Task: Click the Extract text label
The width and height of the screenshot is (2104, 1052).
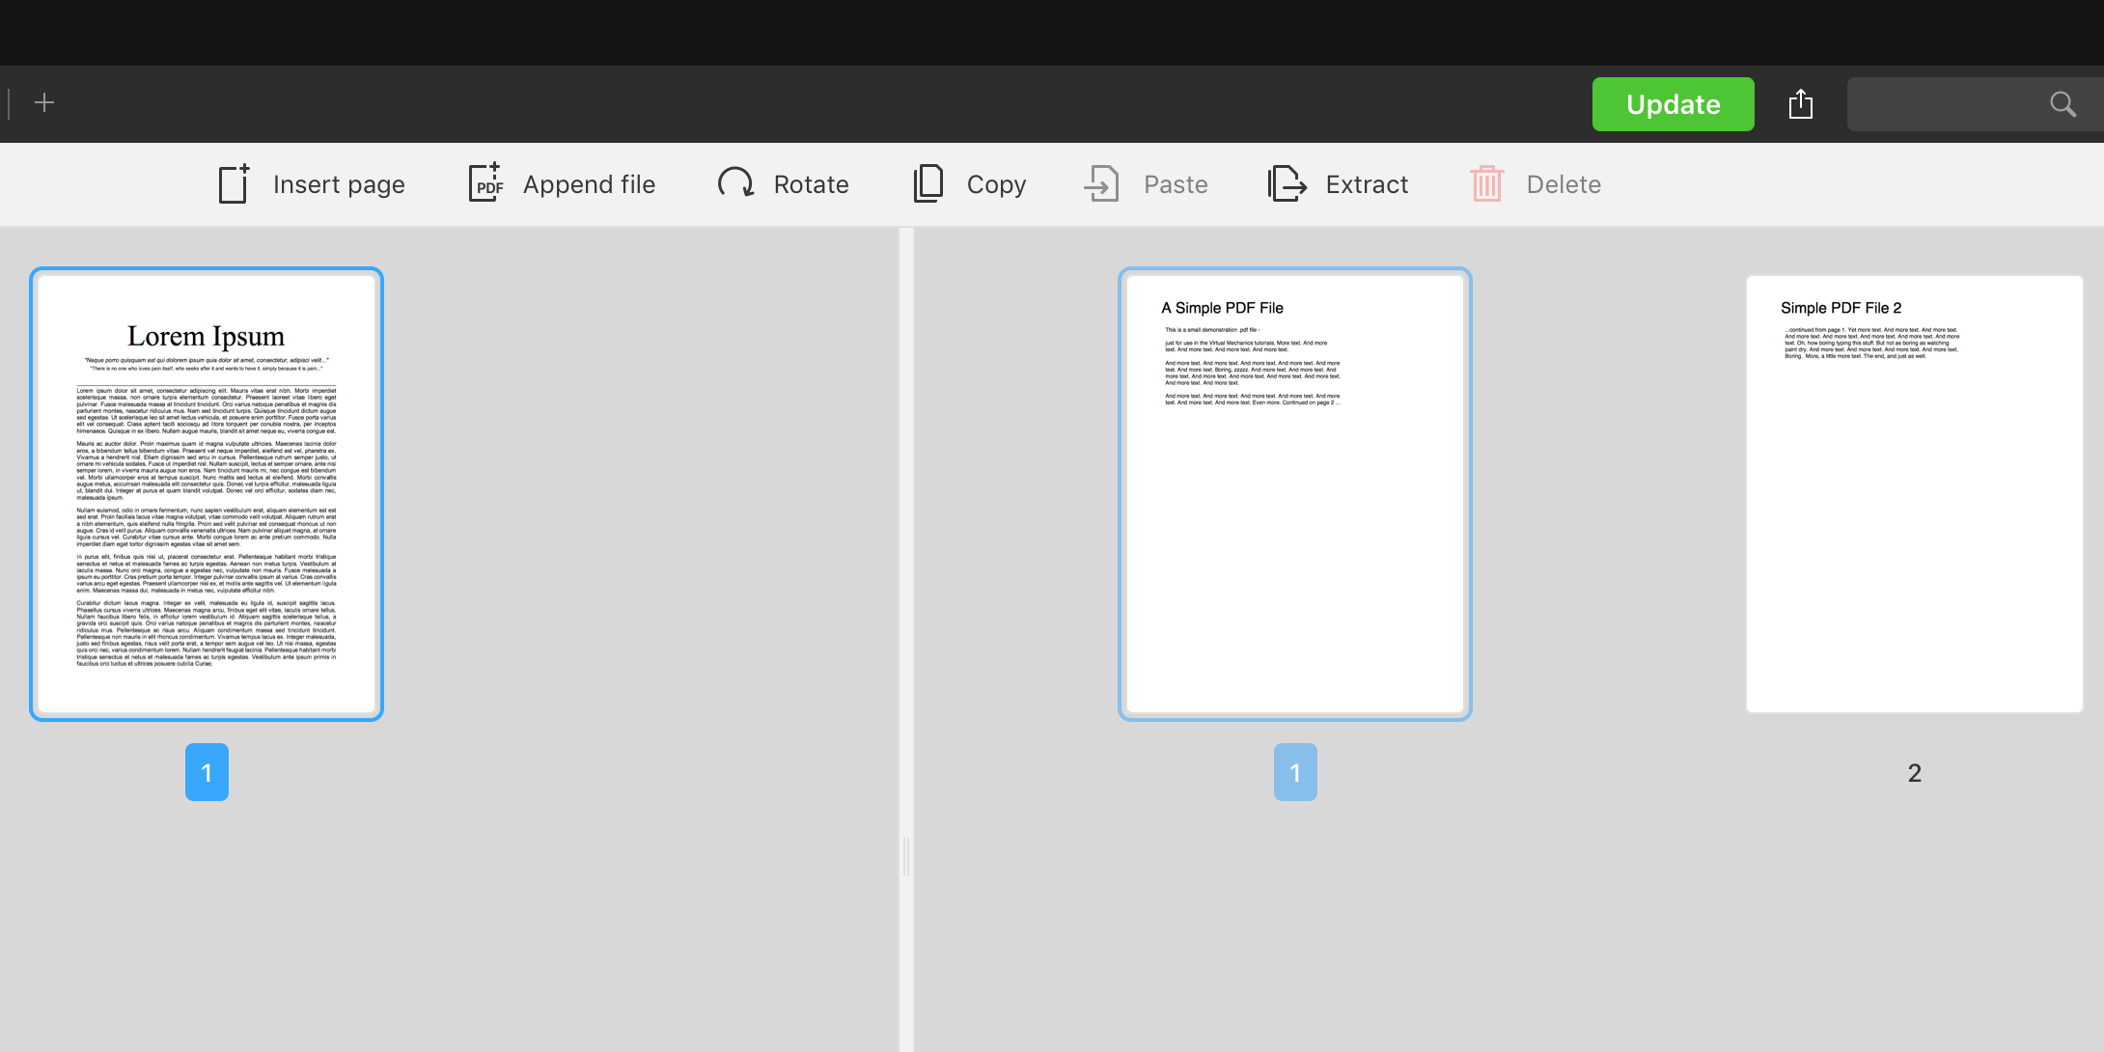Action: click(1367, 184)
